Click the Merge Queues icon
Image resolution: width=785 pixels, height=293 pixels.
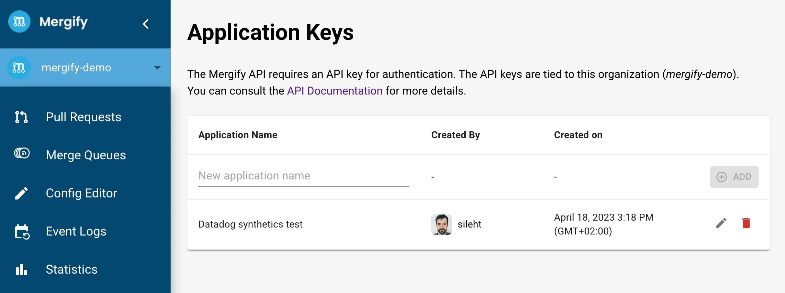(22, 153)
